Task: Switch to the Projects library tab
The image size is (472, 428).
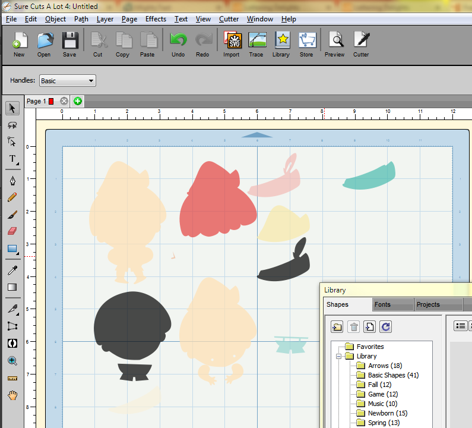Action: click(428, 304)
